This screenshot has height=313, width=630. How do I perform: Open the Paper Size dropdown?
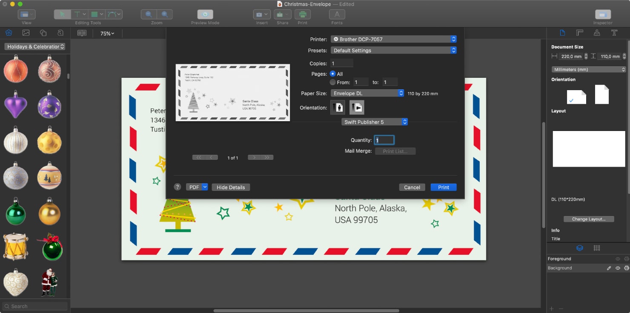coord(367,93)
